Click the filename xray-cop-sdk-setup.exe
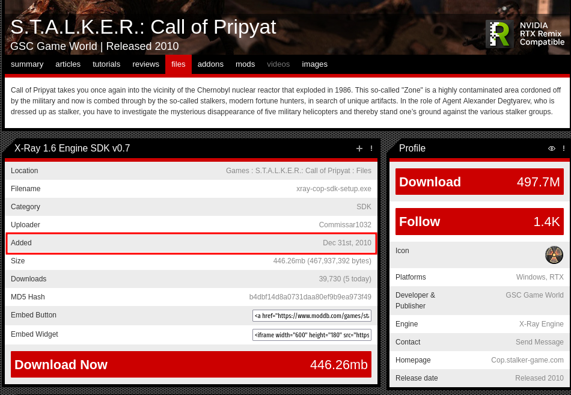This screenshot has width=571, height=395. (x=334, y=189)
